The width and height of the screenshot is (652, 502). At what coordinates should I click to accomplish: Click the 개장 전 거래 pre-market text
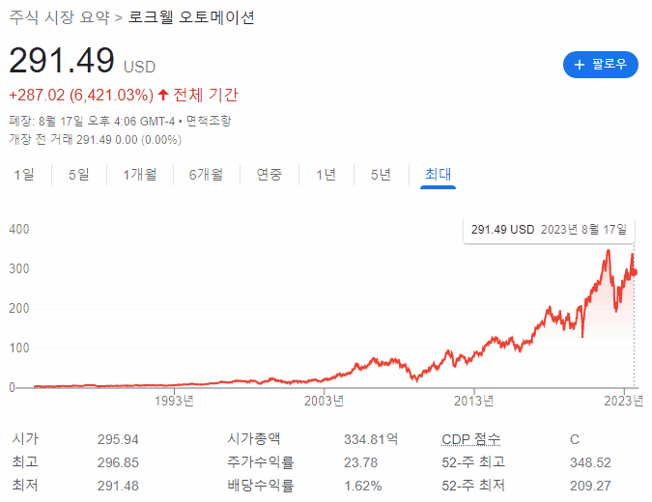pyautogui.click(x=96, y=139)
